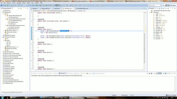Collapse the net.dermetfan.blackpoint2.screens package
177x99 pixels.
pyautogui.click(x=6, y=19)
